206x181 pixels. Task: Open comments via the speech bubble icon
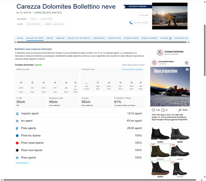pyautogui.click(x=163, y=110)
